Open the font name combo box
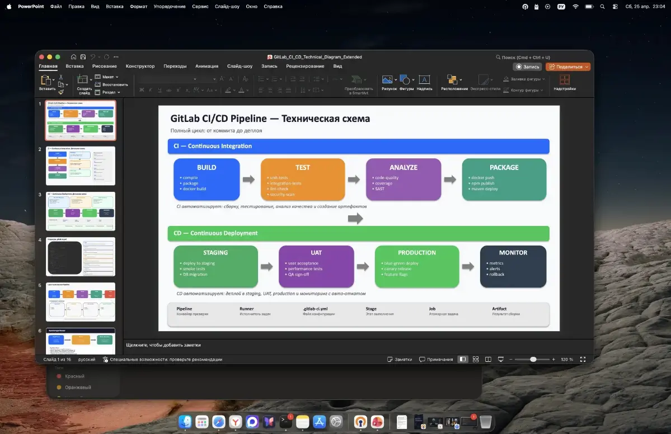The image size is (671, 434). coord(167,79)
